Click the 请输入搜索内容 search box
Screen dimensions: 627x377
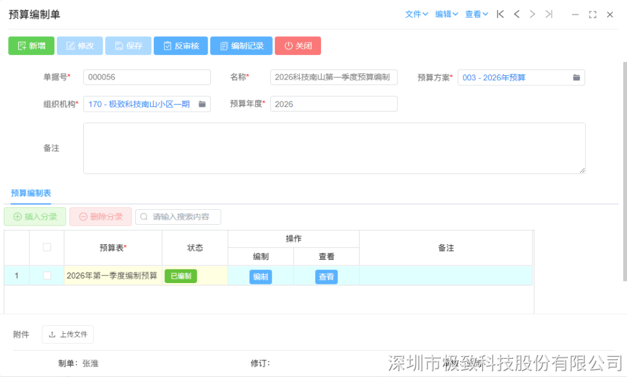click(x=178, y=217)
